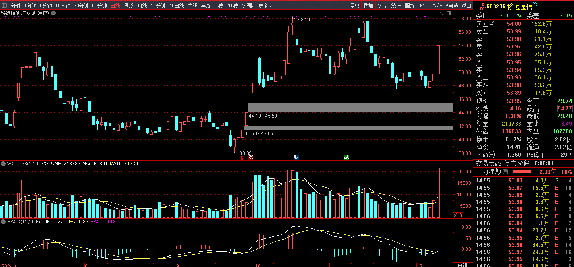The height and width of the screenshot is (267, 574).
Task: Click the 标记 mark button
Action: point(438,6)
